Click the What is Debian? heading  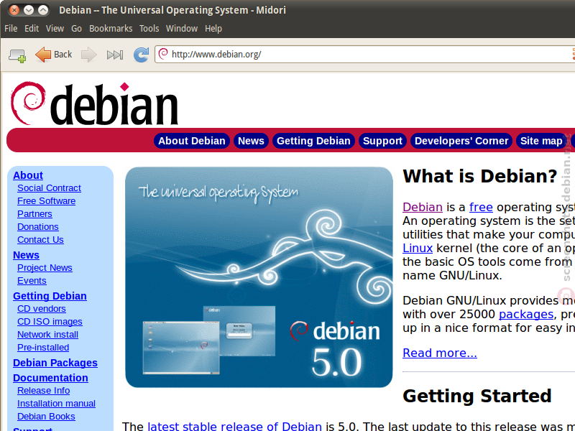480,176
